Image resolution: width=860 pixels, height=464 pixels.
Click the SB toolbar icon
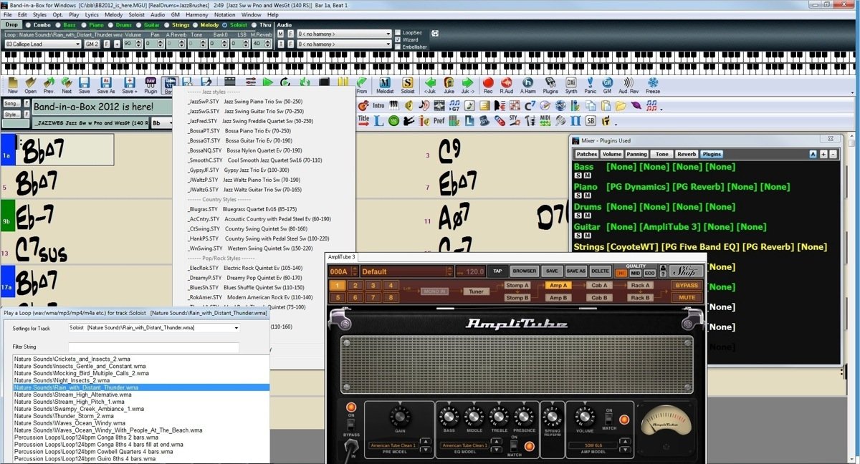[591, 120]
